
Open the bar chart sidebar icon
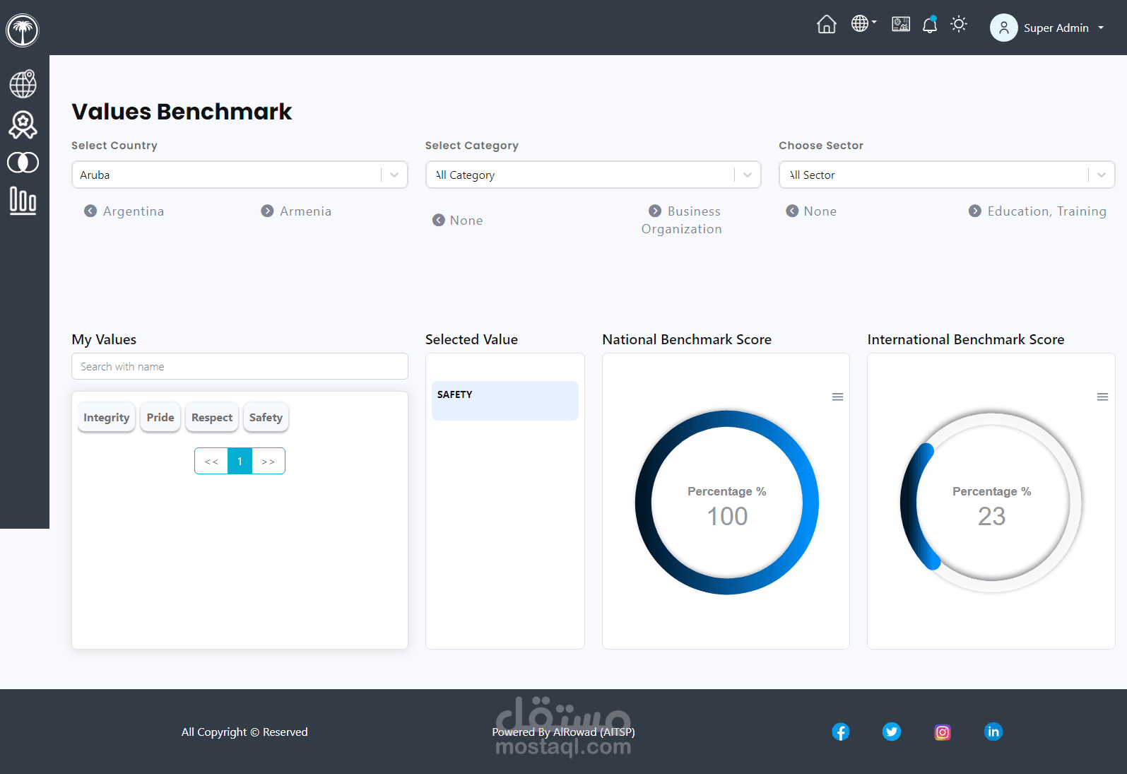tap(23, 201)
